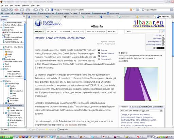174x139 pixels.
Task: Collapse the Carlo bookmarks folder
Action: point(1,69)
